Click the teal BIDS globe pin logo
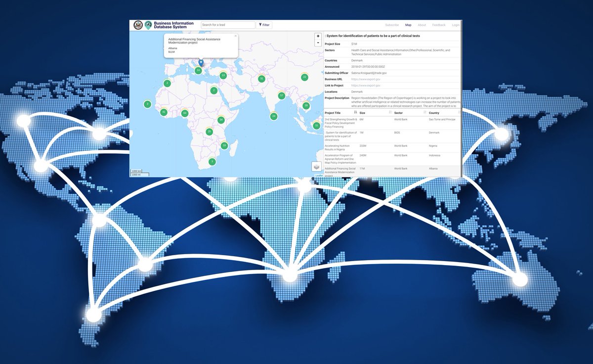 [x=148, y=25]
